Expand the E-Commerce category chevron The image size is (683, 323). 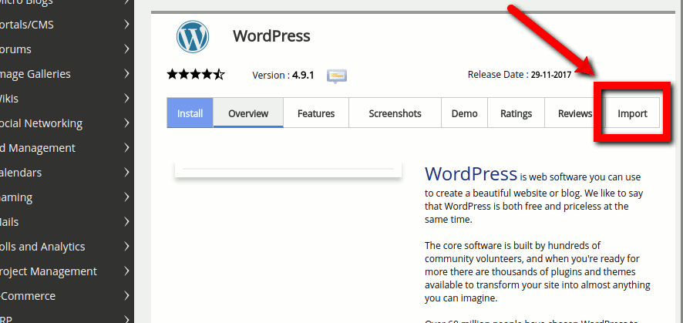pyautogui.click(x=126, y=295)
